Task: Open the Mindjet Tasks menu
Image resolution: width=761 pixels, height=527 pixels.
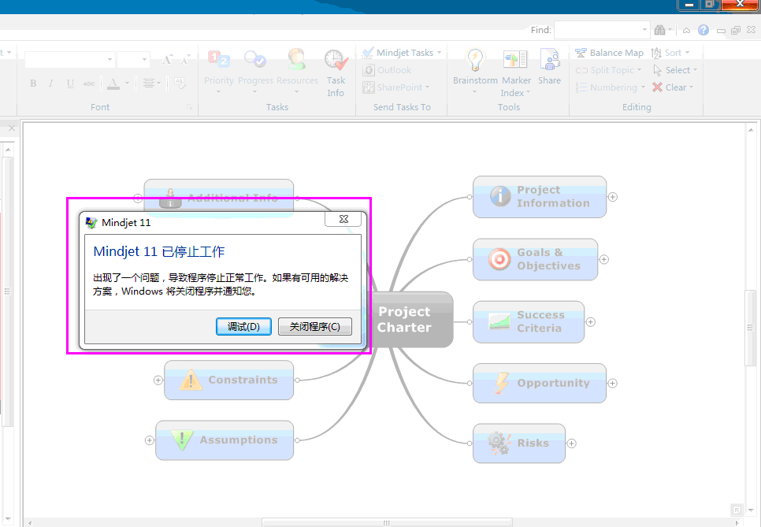Action: coord(402,53)
